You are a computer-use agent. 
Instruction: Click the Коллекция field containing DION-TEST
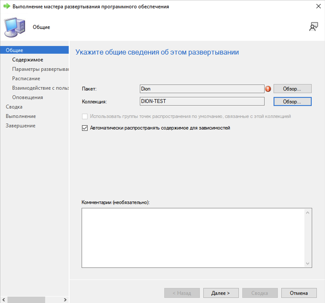click(202, 101)
